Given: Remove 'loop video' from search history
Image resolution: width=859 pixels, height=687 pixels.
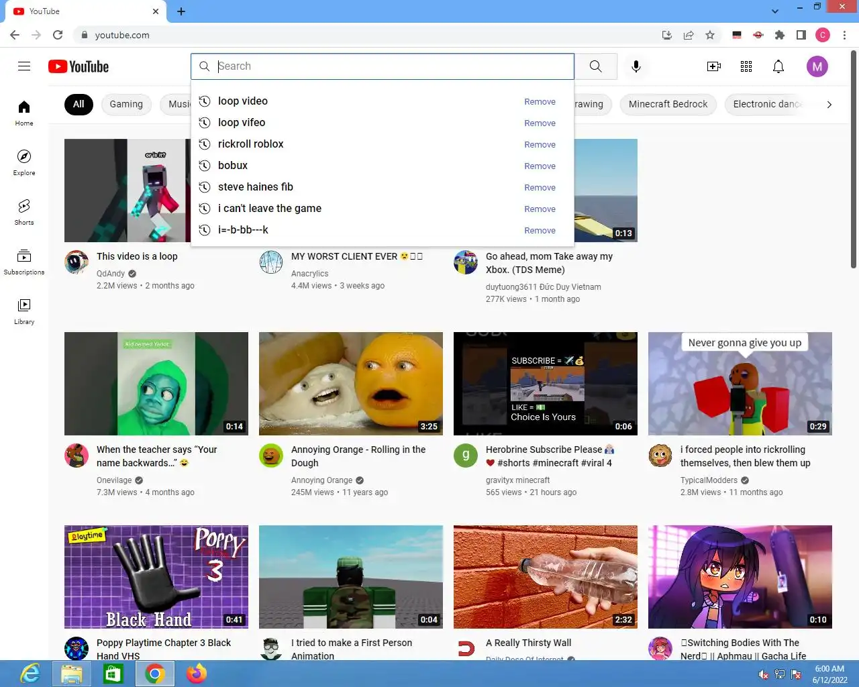Looking at the screenshot, I should [540, 102].
